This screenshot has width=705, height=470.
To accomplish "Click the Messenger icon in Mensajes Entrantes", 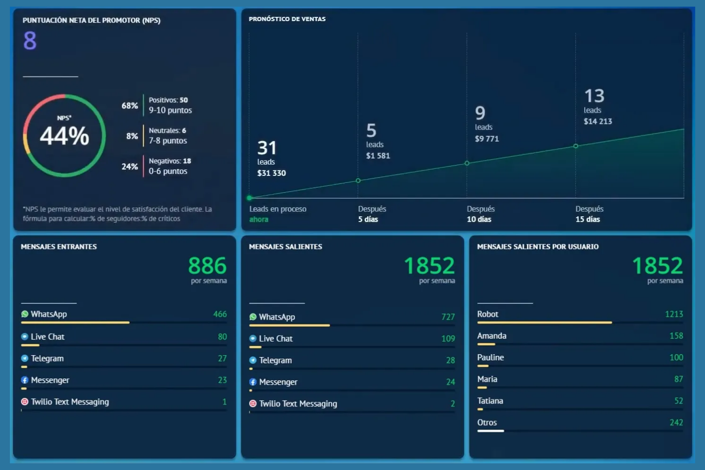I will point(25,380).
